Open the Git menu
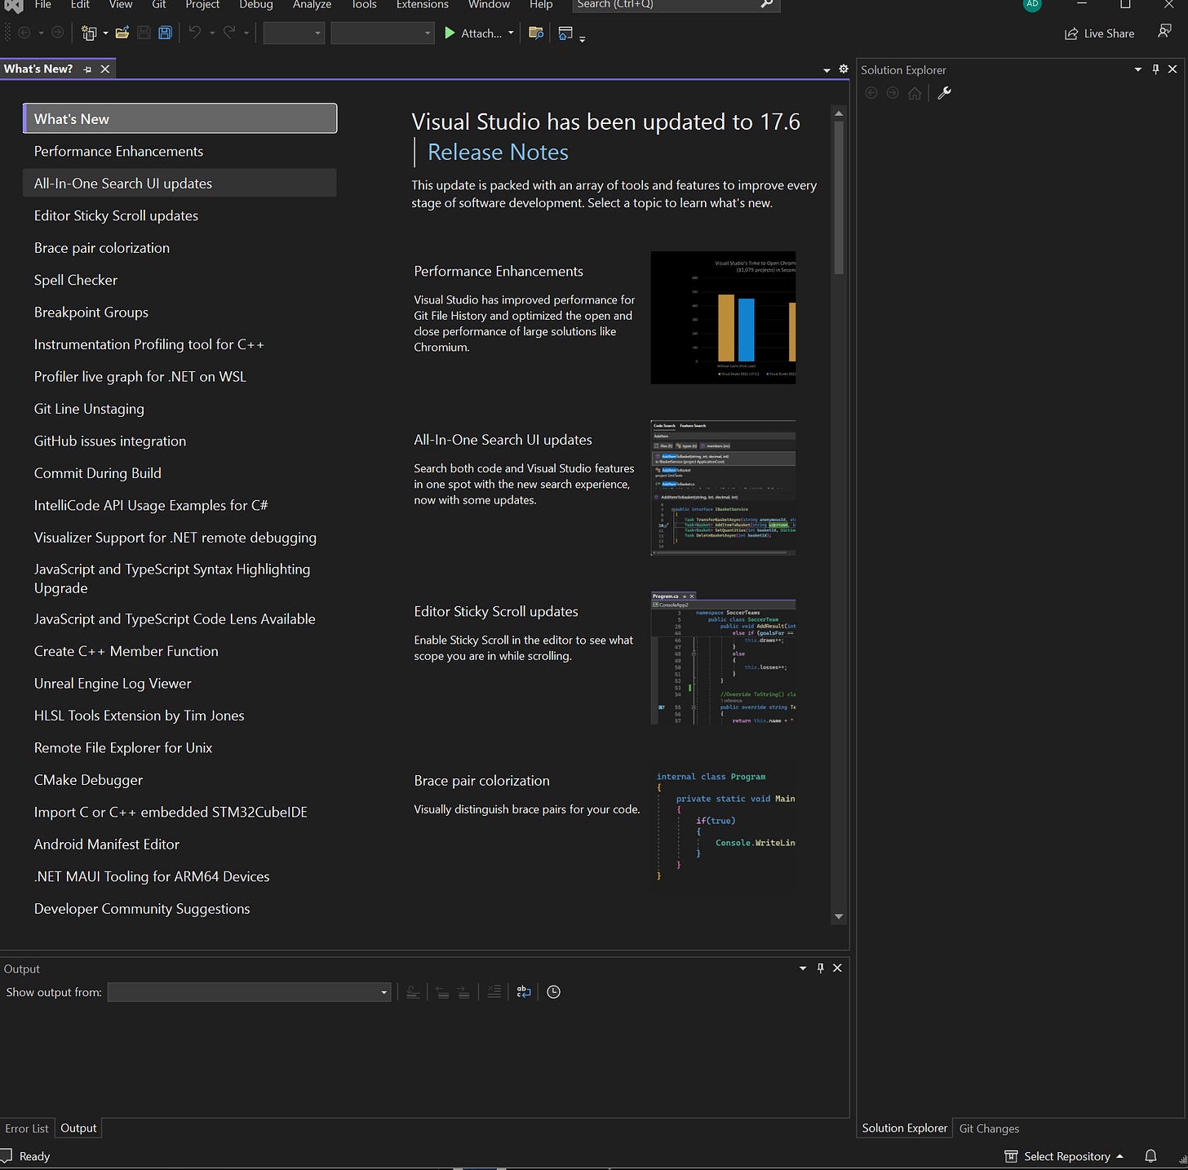Image resolution: width=1188 pixels, height=1170 pixels. (x=159, y=4)
